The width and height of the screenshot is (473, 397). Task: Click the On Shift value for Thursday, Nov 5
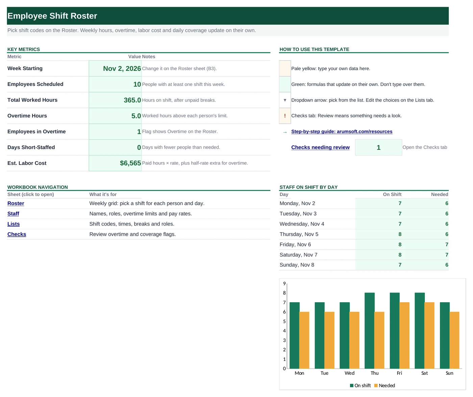(379, 234)
